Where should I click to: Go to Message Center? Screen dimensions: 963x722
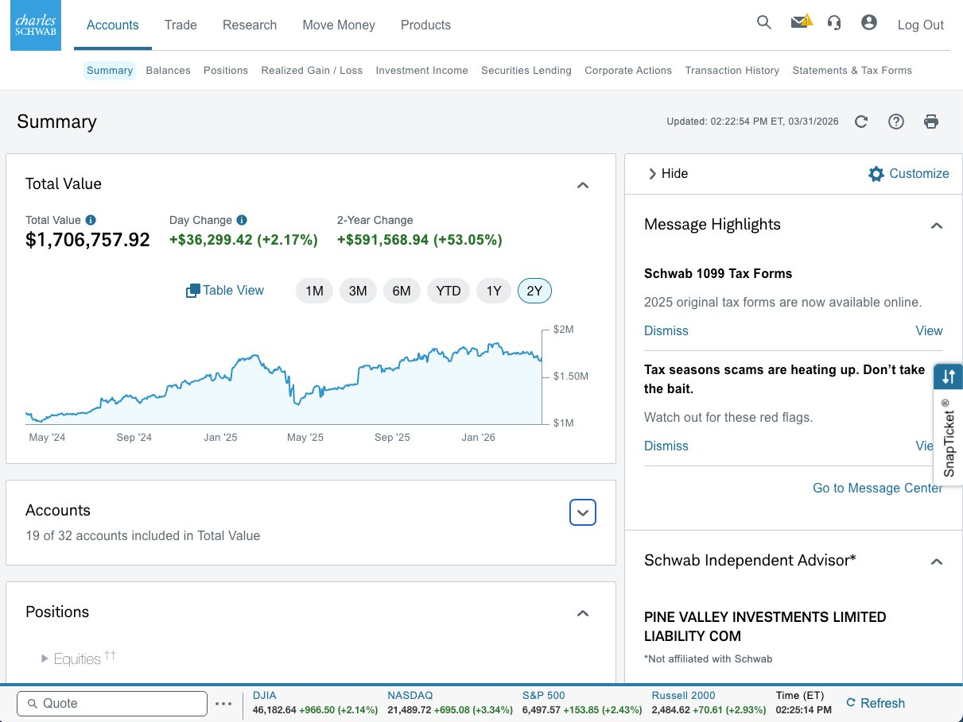[877, 488]
